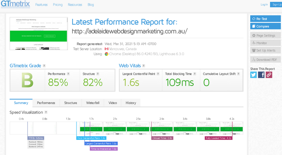Click Fully Loaded Time 4.2s marker
This screenshot has width=282, height=155.
pyautogui.click(x=219, y=138)
